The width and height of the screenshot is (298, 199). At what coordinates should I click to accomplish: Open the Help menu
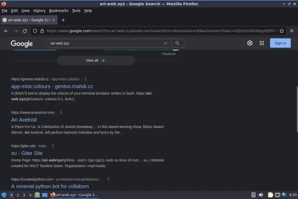point(88,11)
